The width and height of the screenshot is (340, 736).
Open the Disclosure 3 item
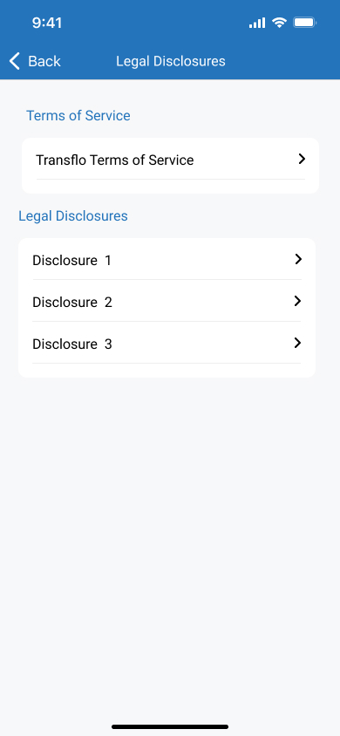pyautogui.click(x=167, y=343)
